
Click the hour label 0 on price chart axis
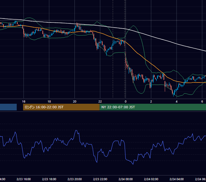click(x=126, y=102)
